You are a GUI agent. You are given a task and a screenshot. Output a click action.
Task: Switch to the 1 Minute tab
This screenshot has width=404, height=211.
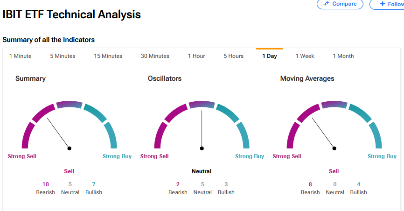(x=21, y=56)
